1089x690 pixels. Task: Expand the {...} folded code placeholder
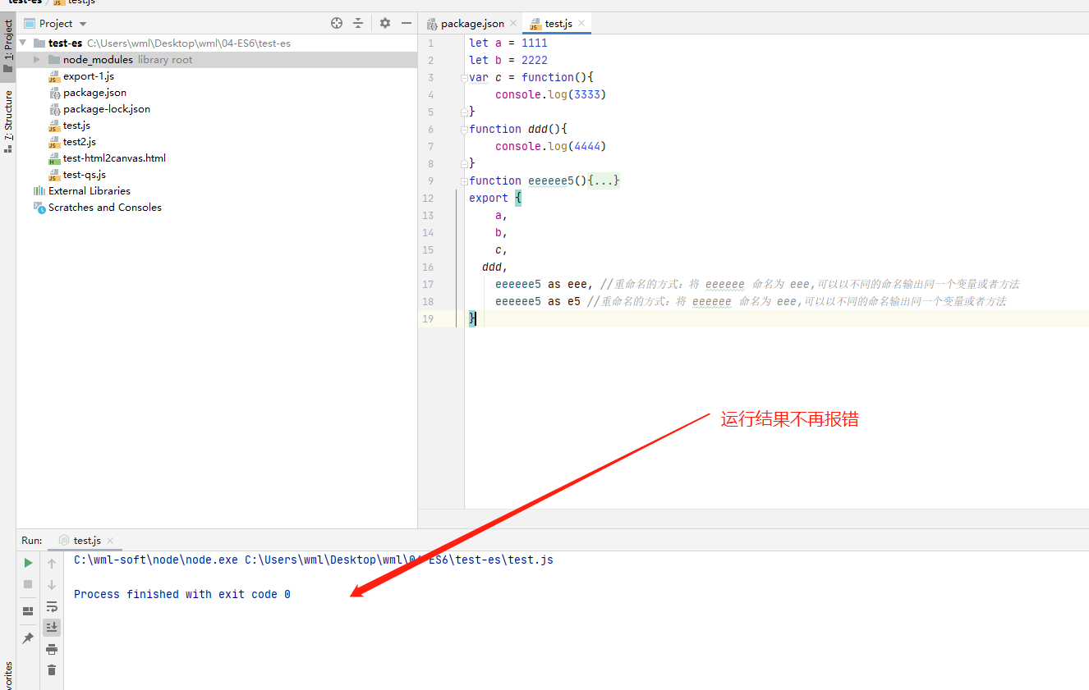tap(604, 180)
